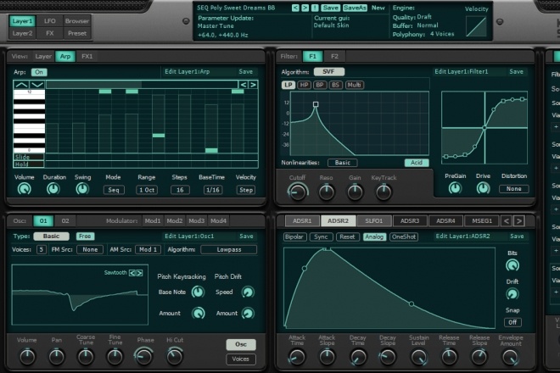Image resolution: width=560 pixels, height=373 pixels.
Task: Click the modulator tabs scroll-left arrow
Action: coord(506,221)
